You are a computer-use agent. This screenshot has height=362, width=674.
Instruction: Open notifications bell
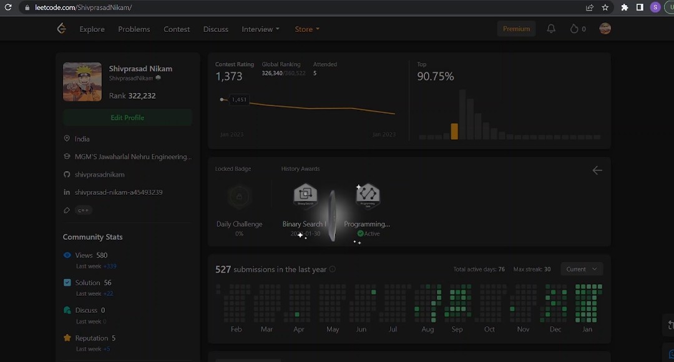[551, 28]
